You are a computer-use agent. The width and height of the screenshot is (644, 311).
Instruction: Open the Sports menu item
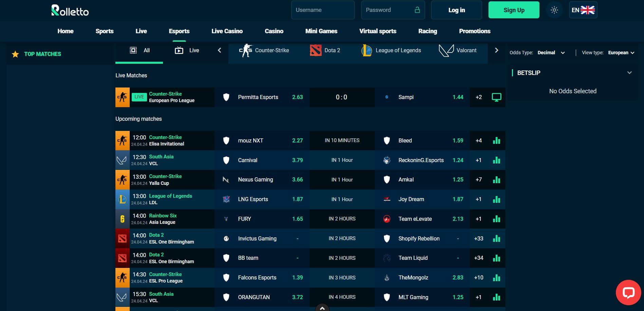point(105,31)
